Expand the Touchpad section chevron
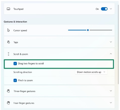This screenshot has height=110, width=120. [111, 9]
